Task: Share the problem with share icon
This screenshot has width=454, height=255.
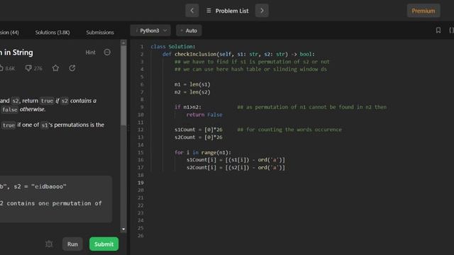Action: click(x=72, y=68)
